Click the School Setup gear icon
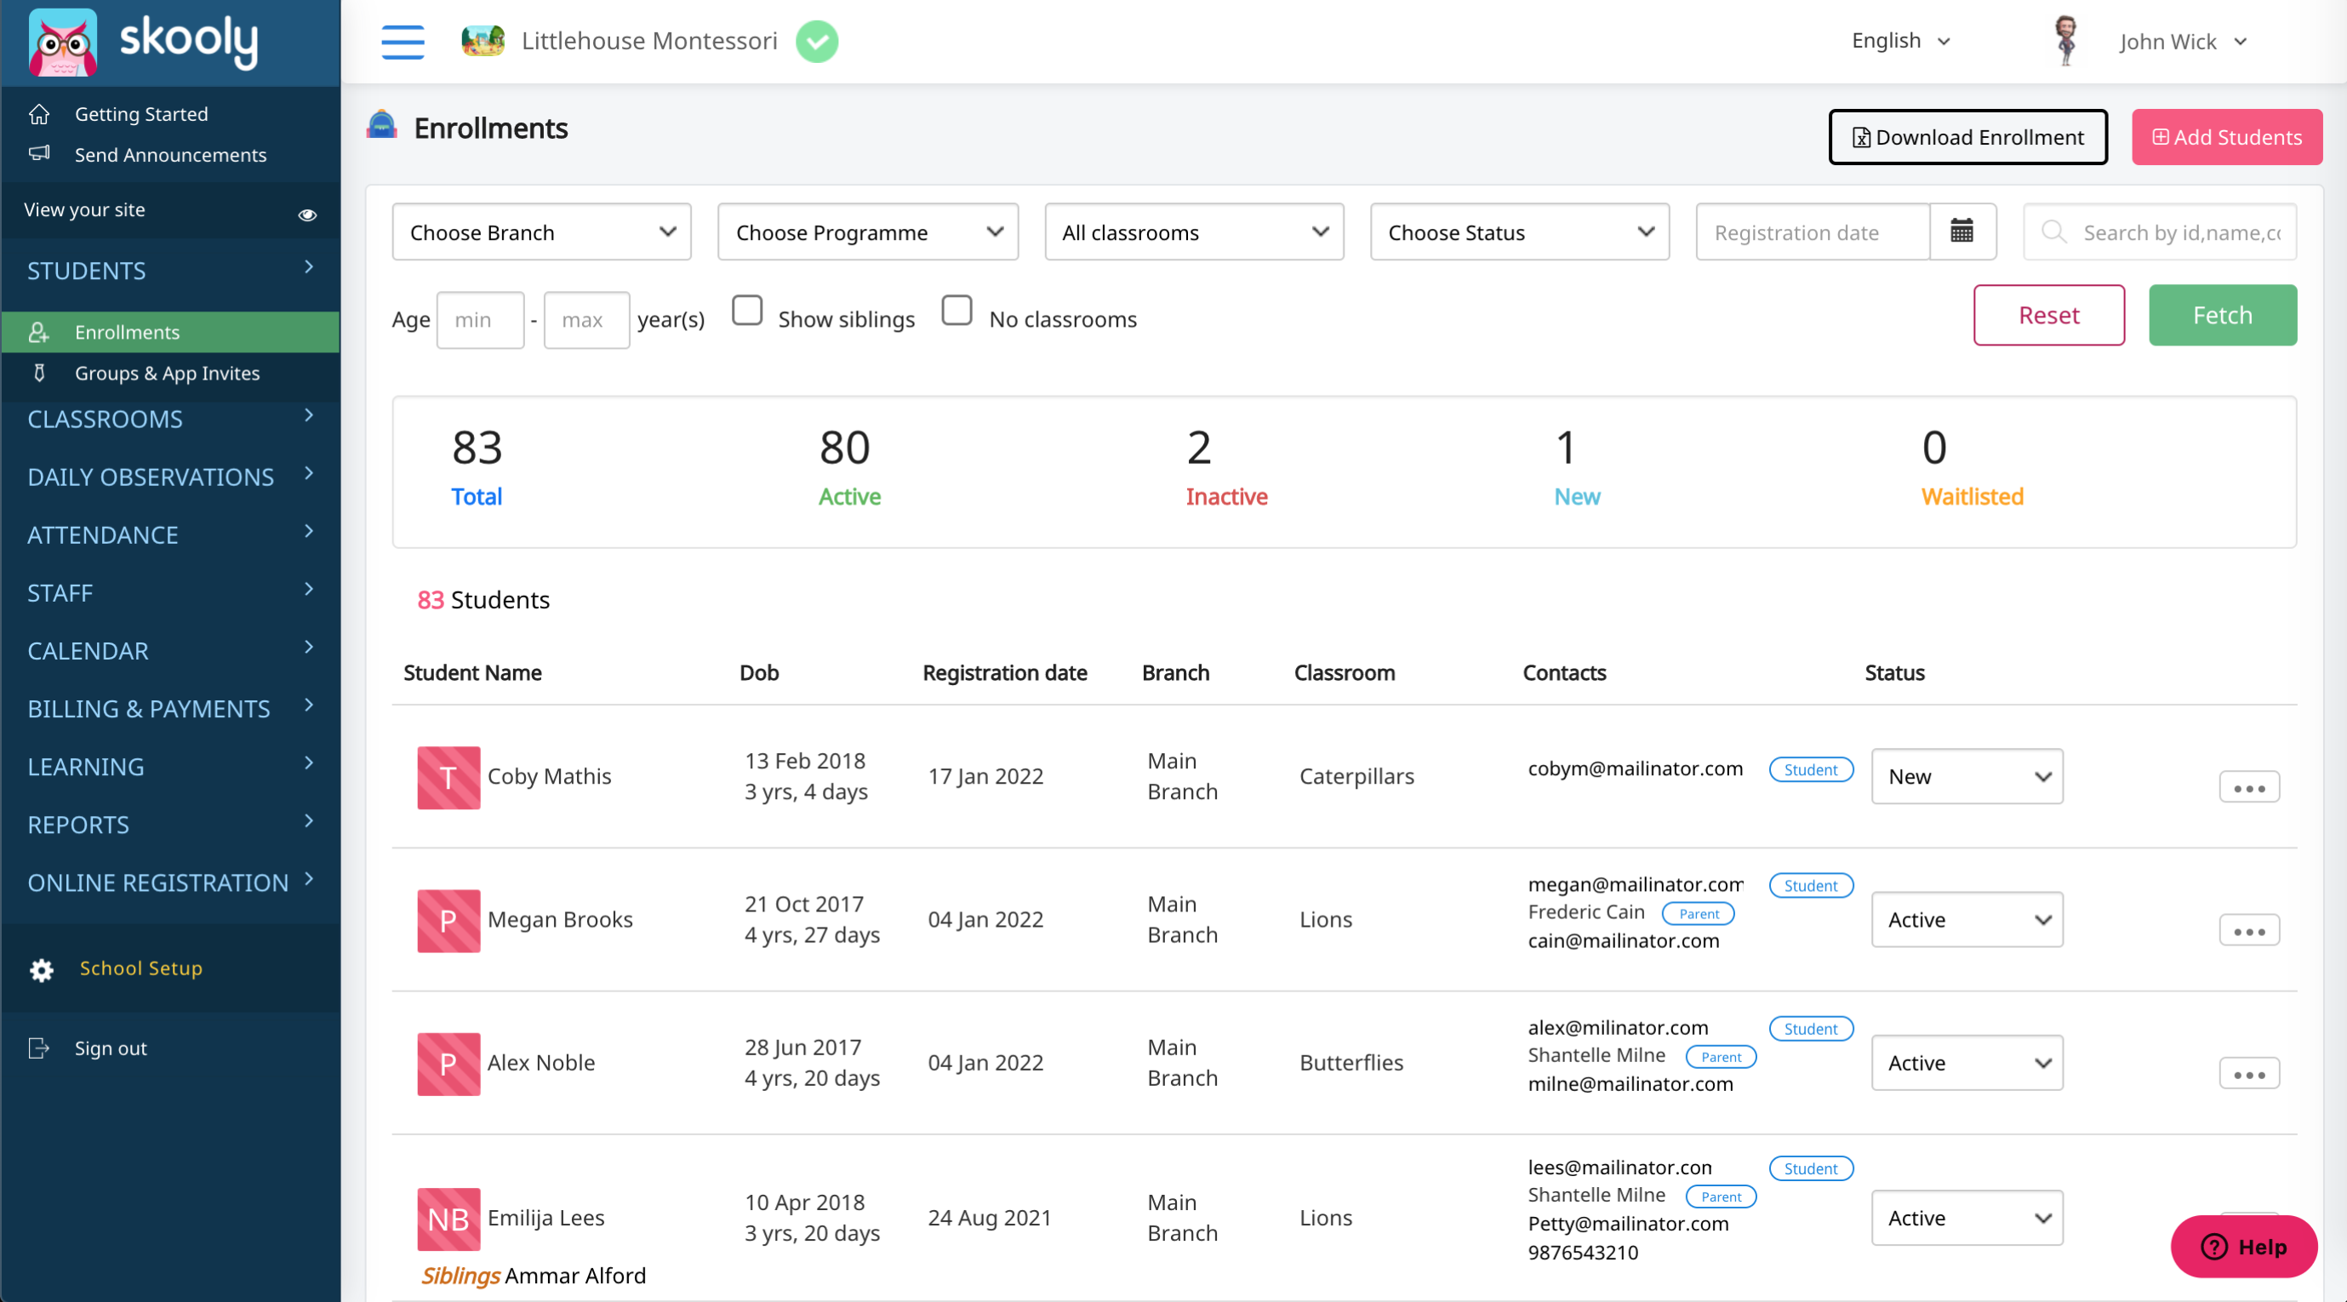This screenshot has height=1302, width=2347. 41,969
